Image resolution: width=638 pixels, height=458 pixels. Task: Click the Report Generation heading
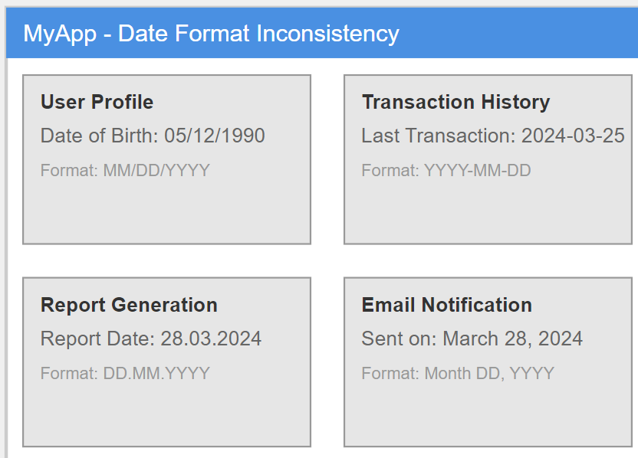coord(129,305)
